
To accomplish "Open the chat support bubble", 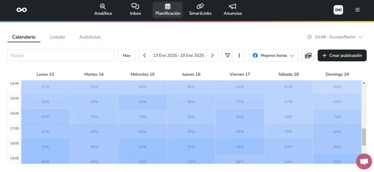I will (x=364, y=161).
